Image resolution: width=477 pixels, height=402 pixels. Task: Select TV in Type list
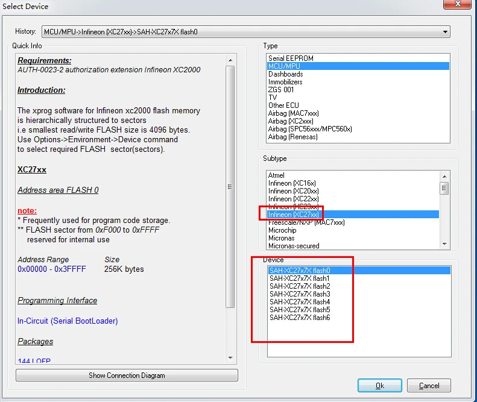[x=358, y=98]
